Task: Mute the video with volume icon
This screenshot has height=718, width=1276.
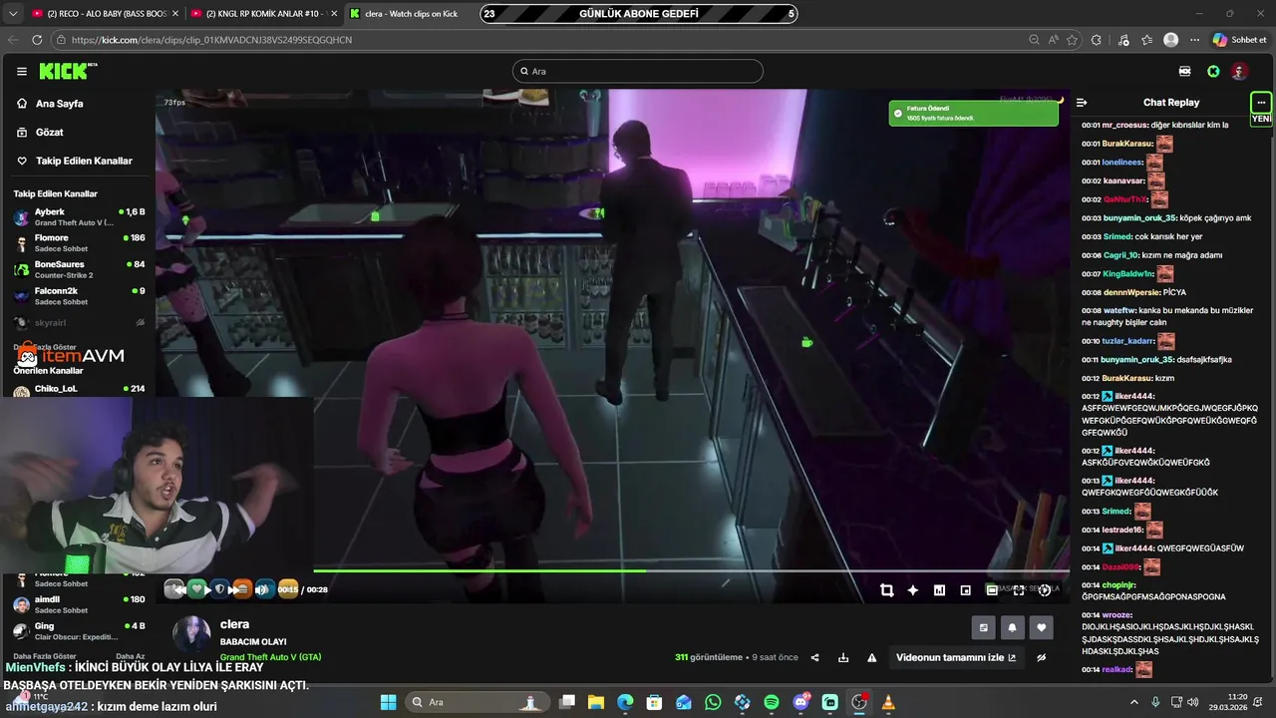Action: click(x=262, y=589)
